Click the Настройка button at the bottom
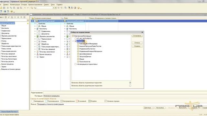Viewport: 207px width, 116px height. [160, 108]
